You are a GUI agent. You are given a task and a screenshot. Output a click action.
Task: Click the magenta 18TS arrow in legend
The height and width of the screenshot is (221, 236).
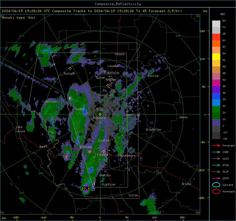pyautogui.click(x=216, y=178)
